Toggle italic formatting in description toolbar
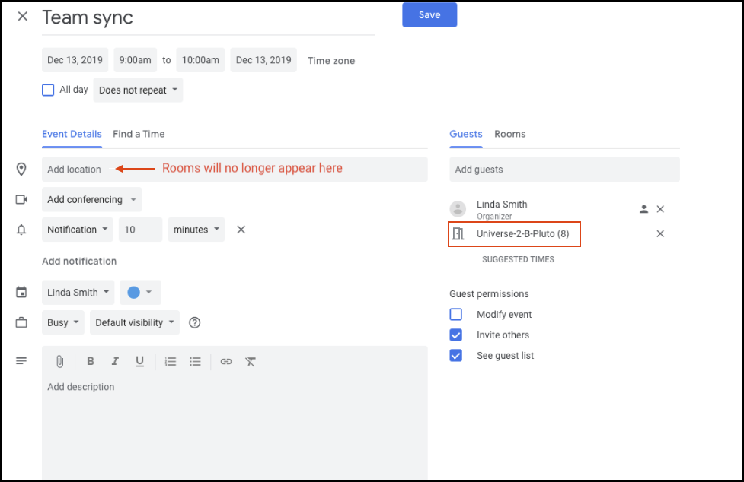The height and width of the screenshot is (482, 744). point(115,361)
